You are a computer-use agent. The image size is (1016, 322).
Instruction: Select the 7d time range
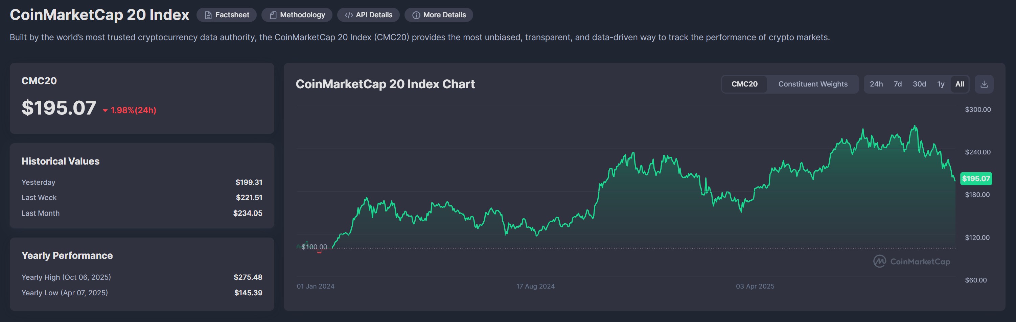(x=898, y=84)
